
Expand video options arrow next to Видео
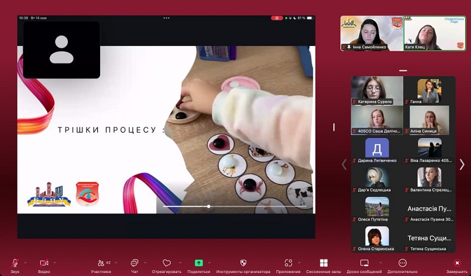click(55, 262)
